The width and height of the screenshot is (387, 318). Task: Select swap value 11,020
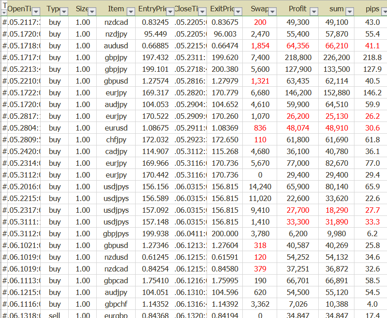click(260, 198)
